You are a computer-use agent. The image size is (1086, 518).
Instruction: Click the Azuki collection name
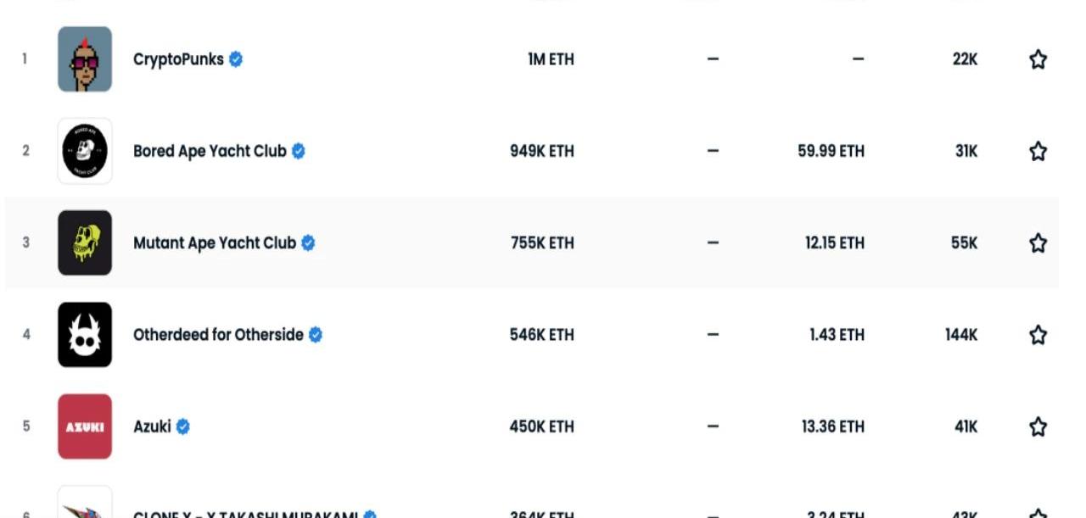[152, 426]
